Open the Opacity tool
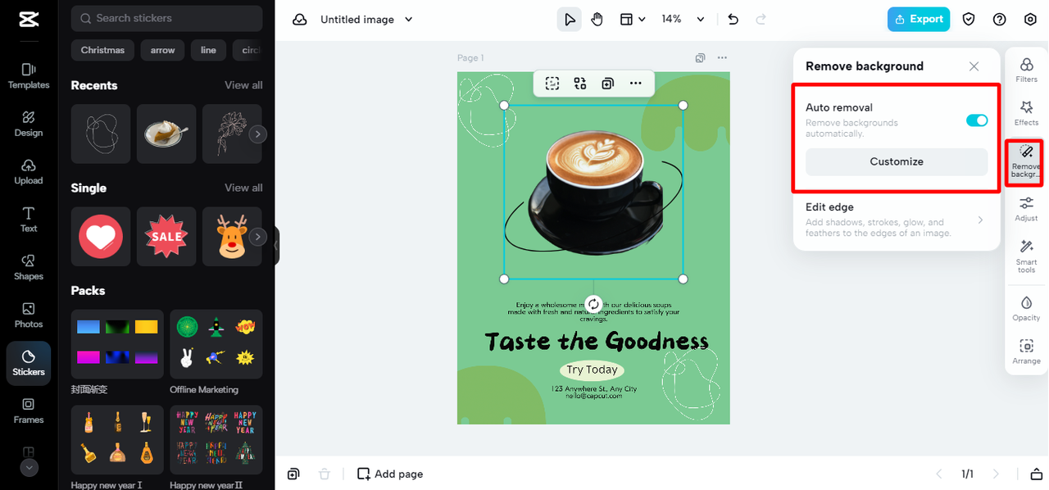1049x490 pixels. pyautogui.click(x=1026, y=308)
